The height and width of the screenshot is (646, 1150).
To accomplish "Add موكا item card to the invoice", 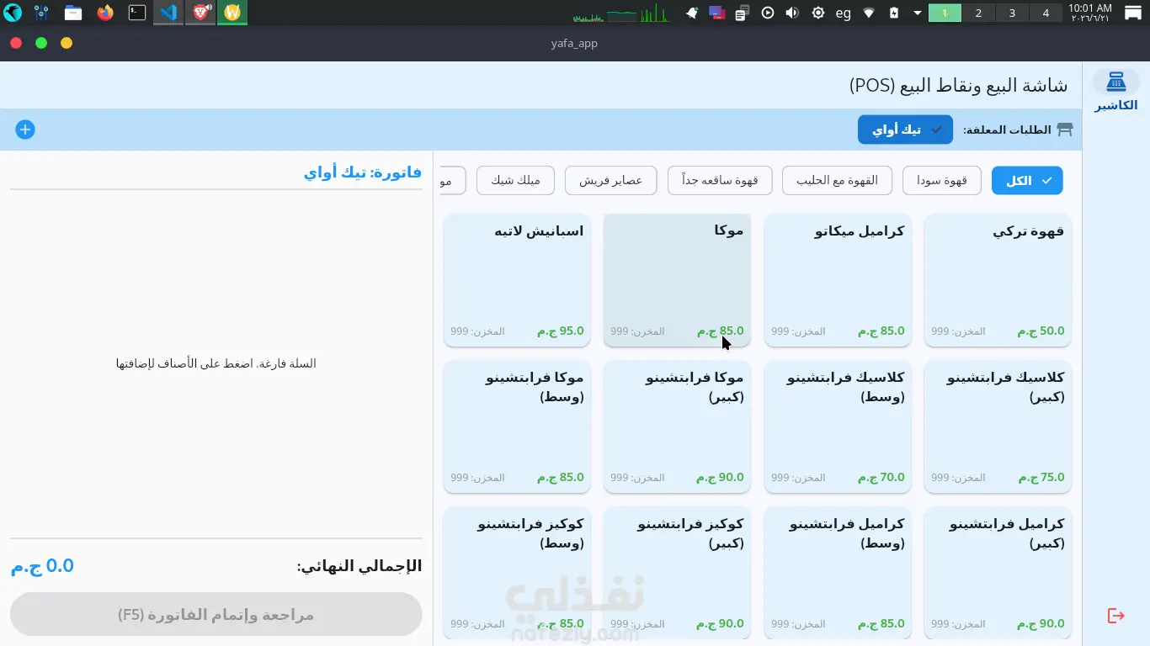I will (x=677, y=280).
